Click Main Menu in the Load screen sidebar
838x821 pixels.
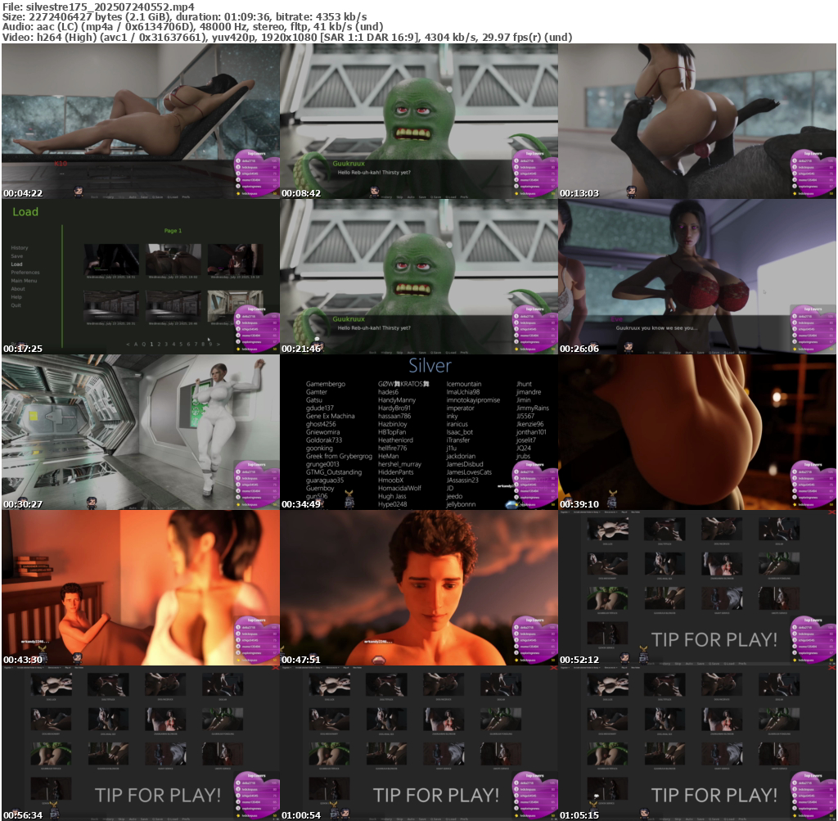24,281
